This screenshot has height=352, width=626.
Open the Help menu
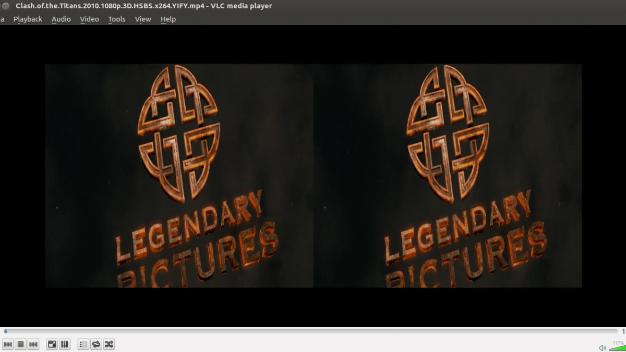pyautogui.click(x=168, y=19)
